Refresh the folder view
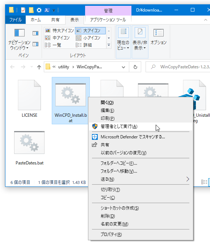 (x=135, y=67)
